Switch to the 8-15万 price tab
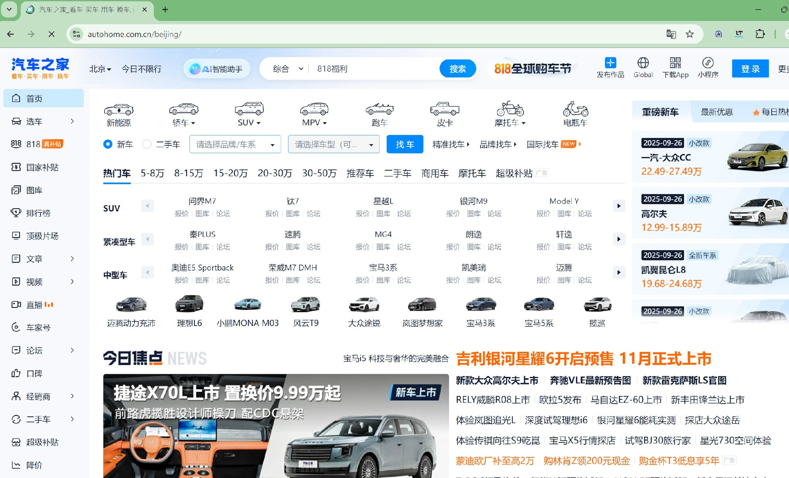This screenshot has height=478, width=789. coord(189,173)
